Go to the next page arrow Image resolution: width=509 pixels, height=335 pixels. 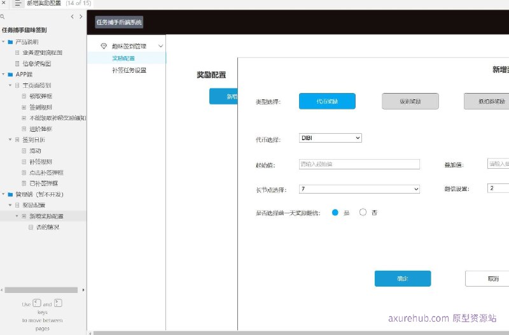click(81, 17)
